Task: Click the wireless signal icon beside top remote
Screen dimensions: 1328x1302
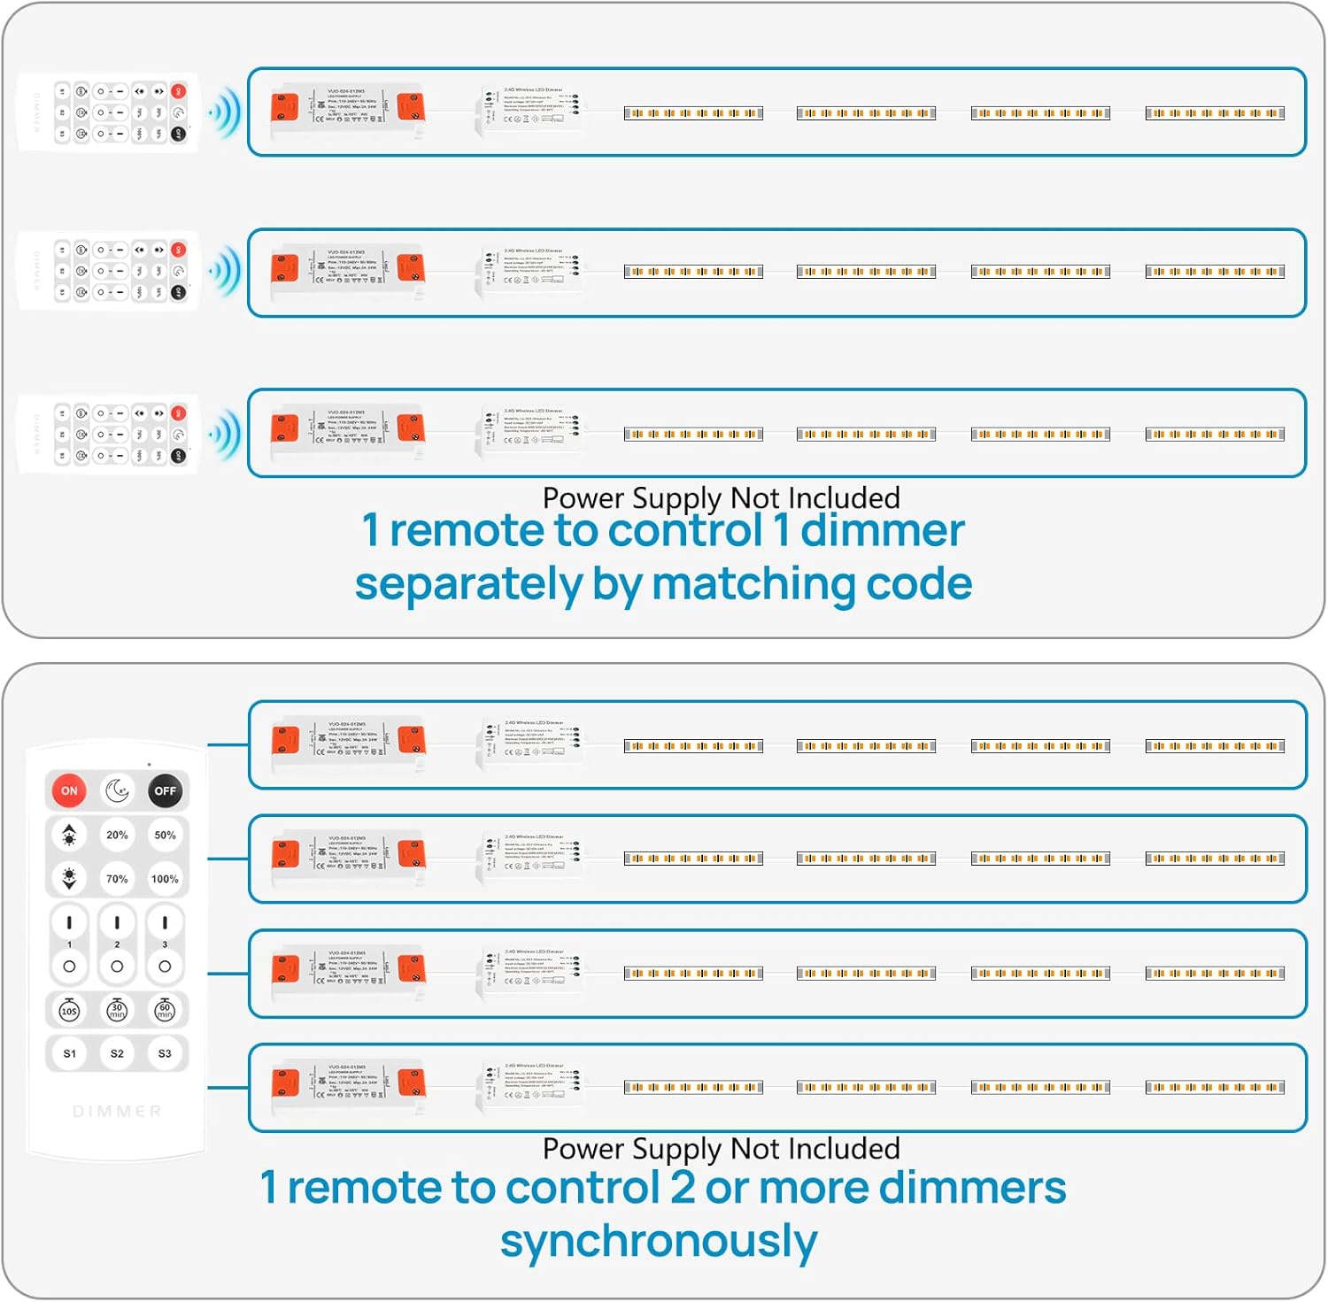Action: 225,112
